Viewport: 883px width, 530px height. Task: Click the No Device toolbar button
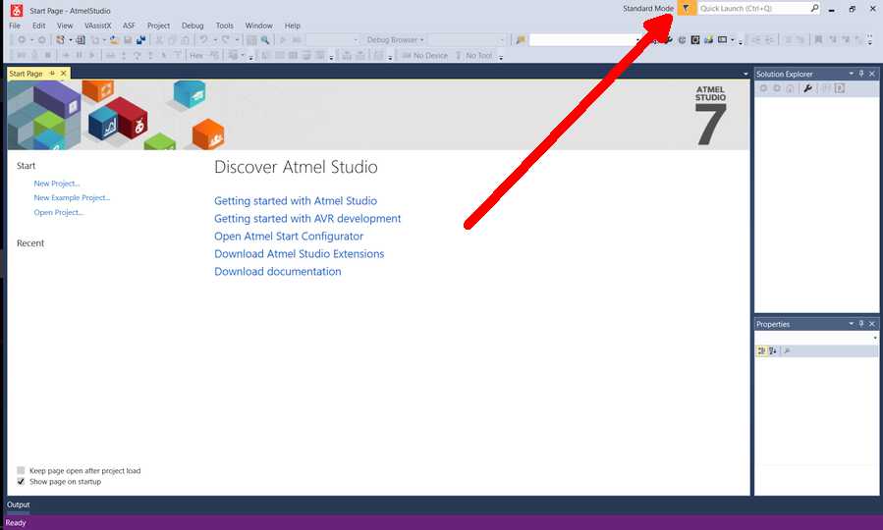(425, 55)
